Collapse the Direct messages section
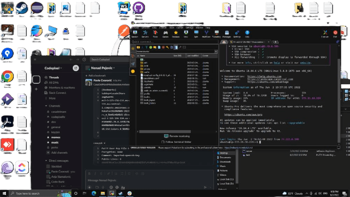350x197 pixels. (46, 161)
